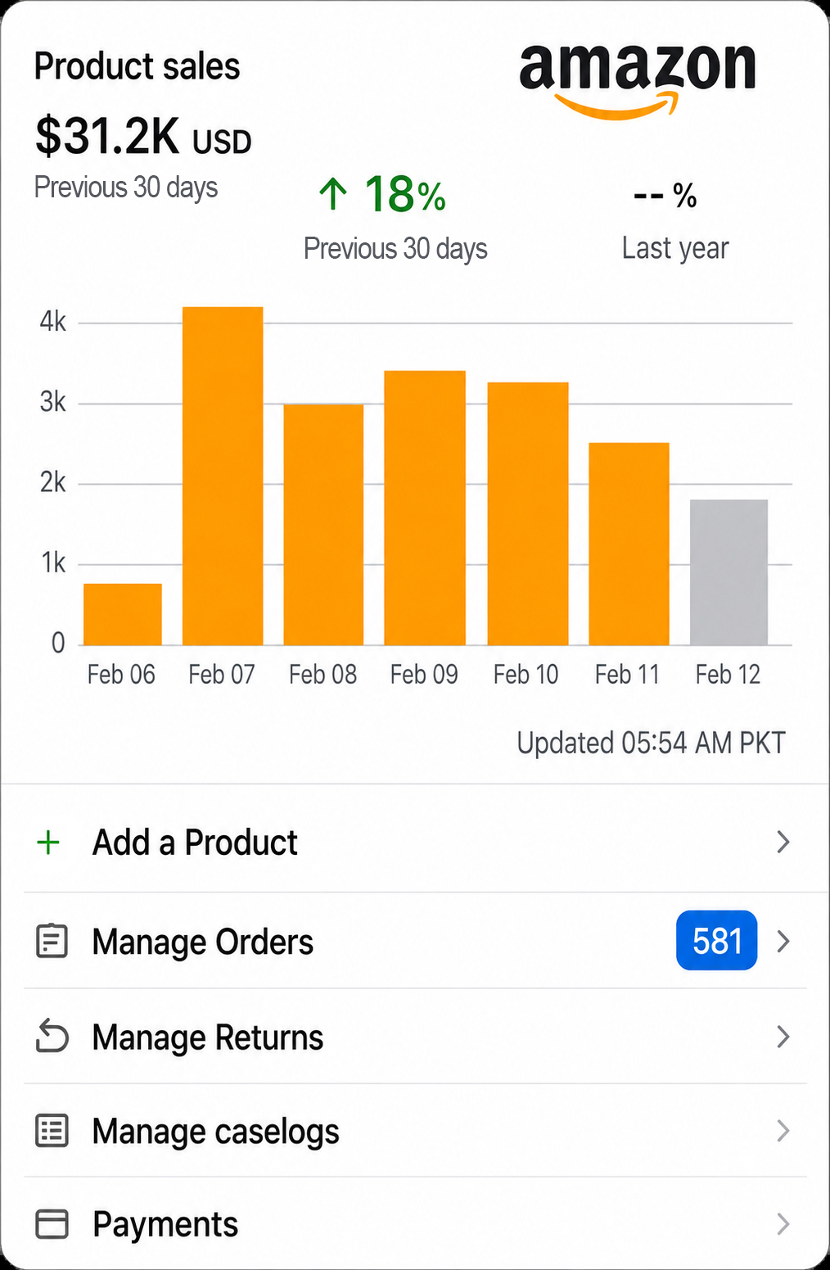The width and height of the screenshot is (830, 1270).
Task: Expand the Manage Returns chevron
Action: pyautogui.click(x=783, y=1037)
